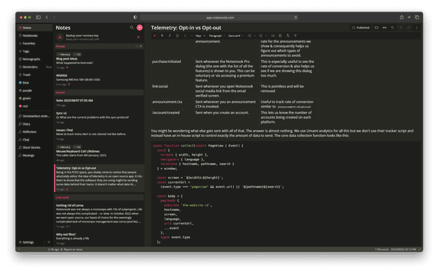The height and width of the screenshot is (272, 439).
Task: Select the red color filter
Action: pyautogui.click(x=34, y=106)
